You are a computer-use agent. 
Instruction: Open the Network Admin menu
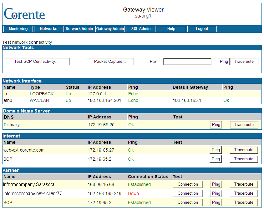coord(79,29)
